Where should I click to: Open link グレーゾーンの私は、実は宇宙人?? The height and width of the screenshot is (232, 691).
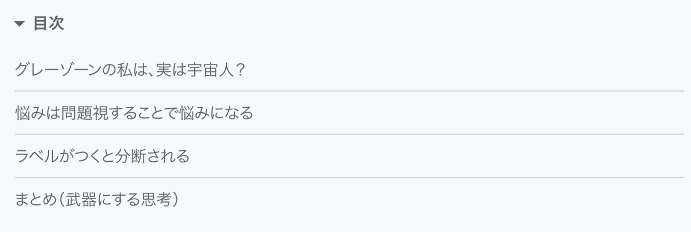tap(130, 70)
